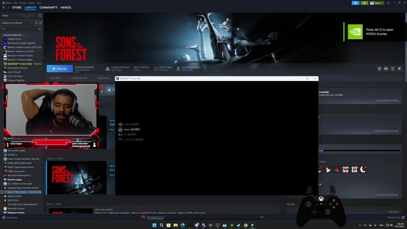
Task: Collapse the Uncategorized games group
Action: click(x=2, y=35)
